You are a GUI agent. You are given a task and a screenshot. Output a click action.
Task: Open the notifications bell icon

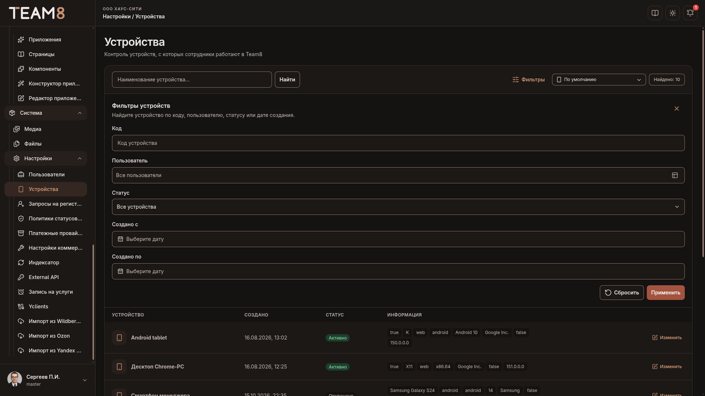pos(690,13)
